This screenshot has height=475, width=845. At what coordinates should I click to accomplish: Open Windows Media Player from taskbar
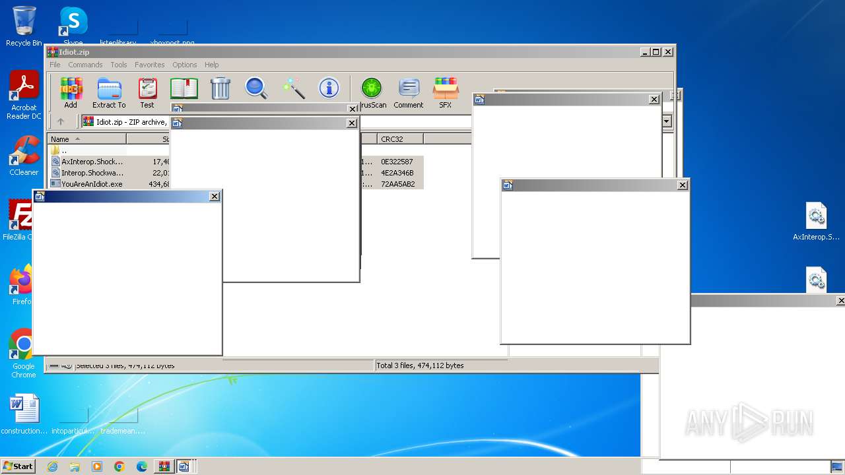(97, 466)
